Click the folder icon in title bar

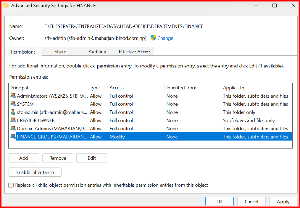[6, 6]
